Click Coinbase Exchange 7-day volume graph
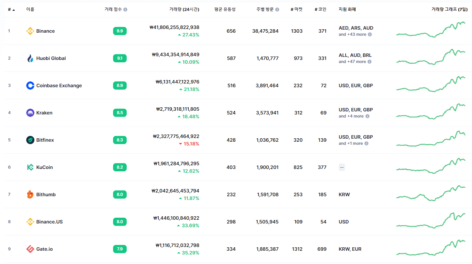Image resolution: width=472 pixels, height=264 pixels. (x=431, y=84)
